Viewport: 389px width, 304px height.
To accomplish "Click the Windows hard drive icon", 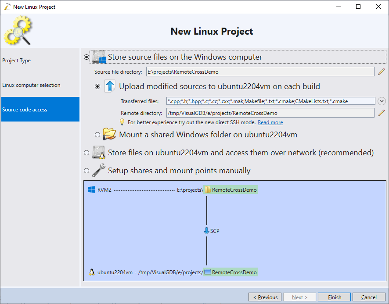I will tap(99, 57).
